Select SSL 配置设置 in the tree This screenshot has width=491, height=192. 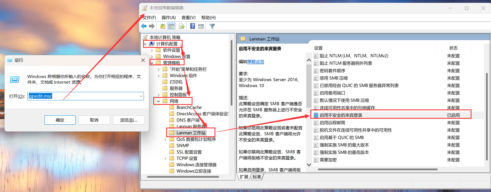coord(189,152)
